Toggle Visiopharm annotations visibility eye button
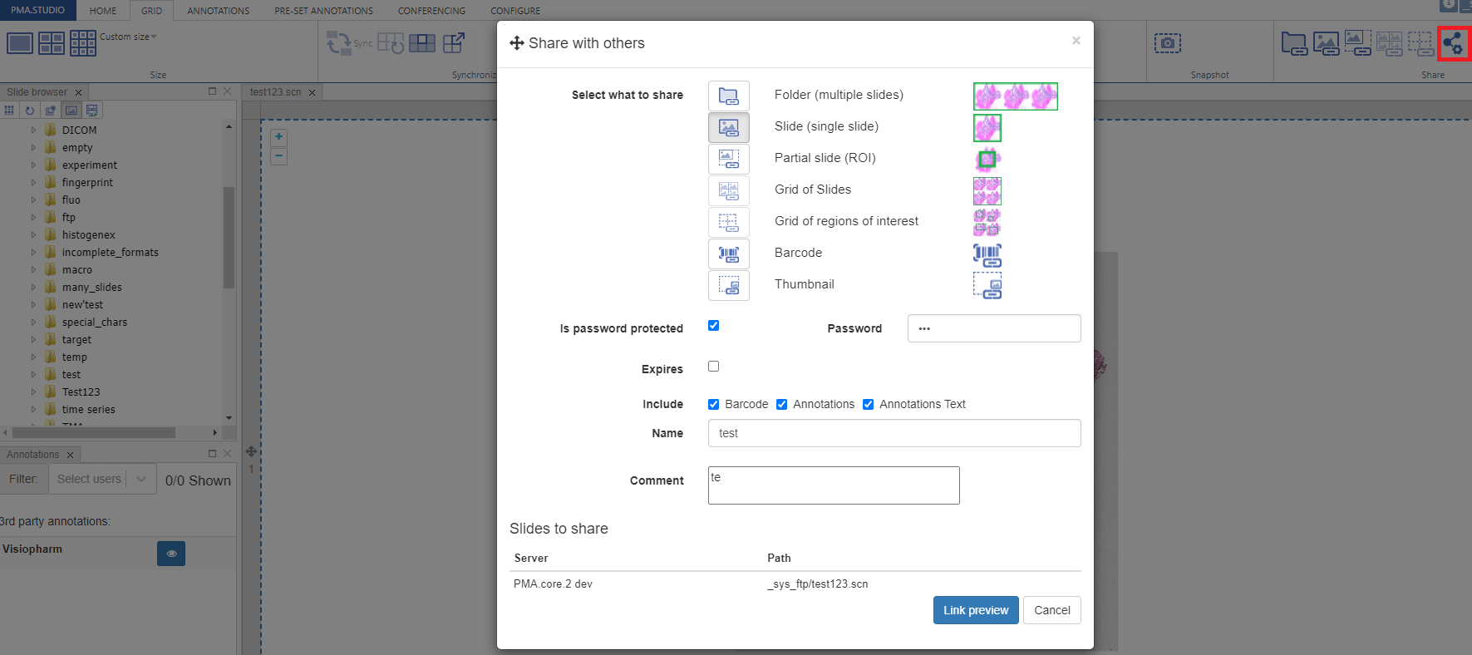The height and width of the screenshot is (655, 1472). (x=171, y=554)
